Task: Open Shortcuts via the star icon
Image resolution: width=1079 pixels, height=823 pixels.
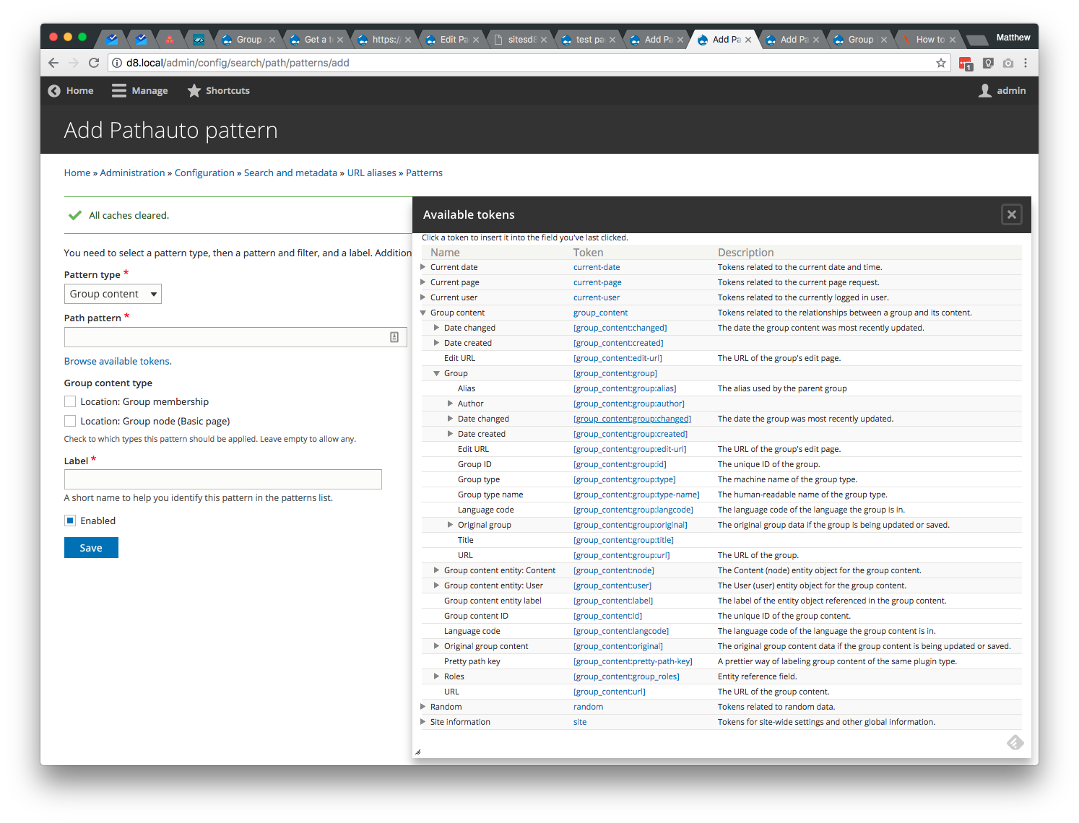Action: click(194, 90)
